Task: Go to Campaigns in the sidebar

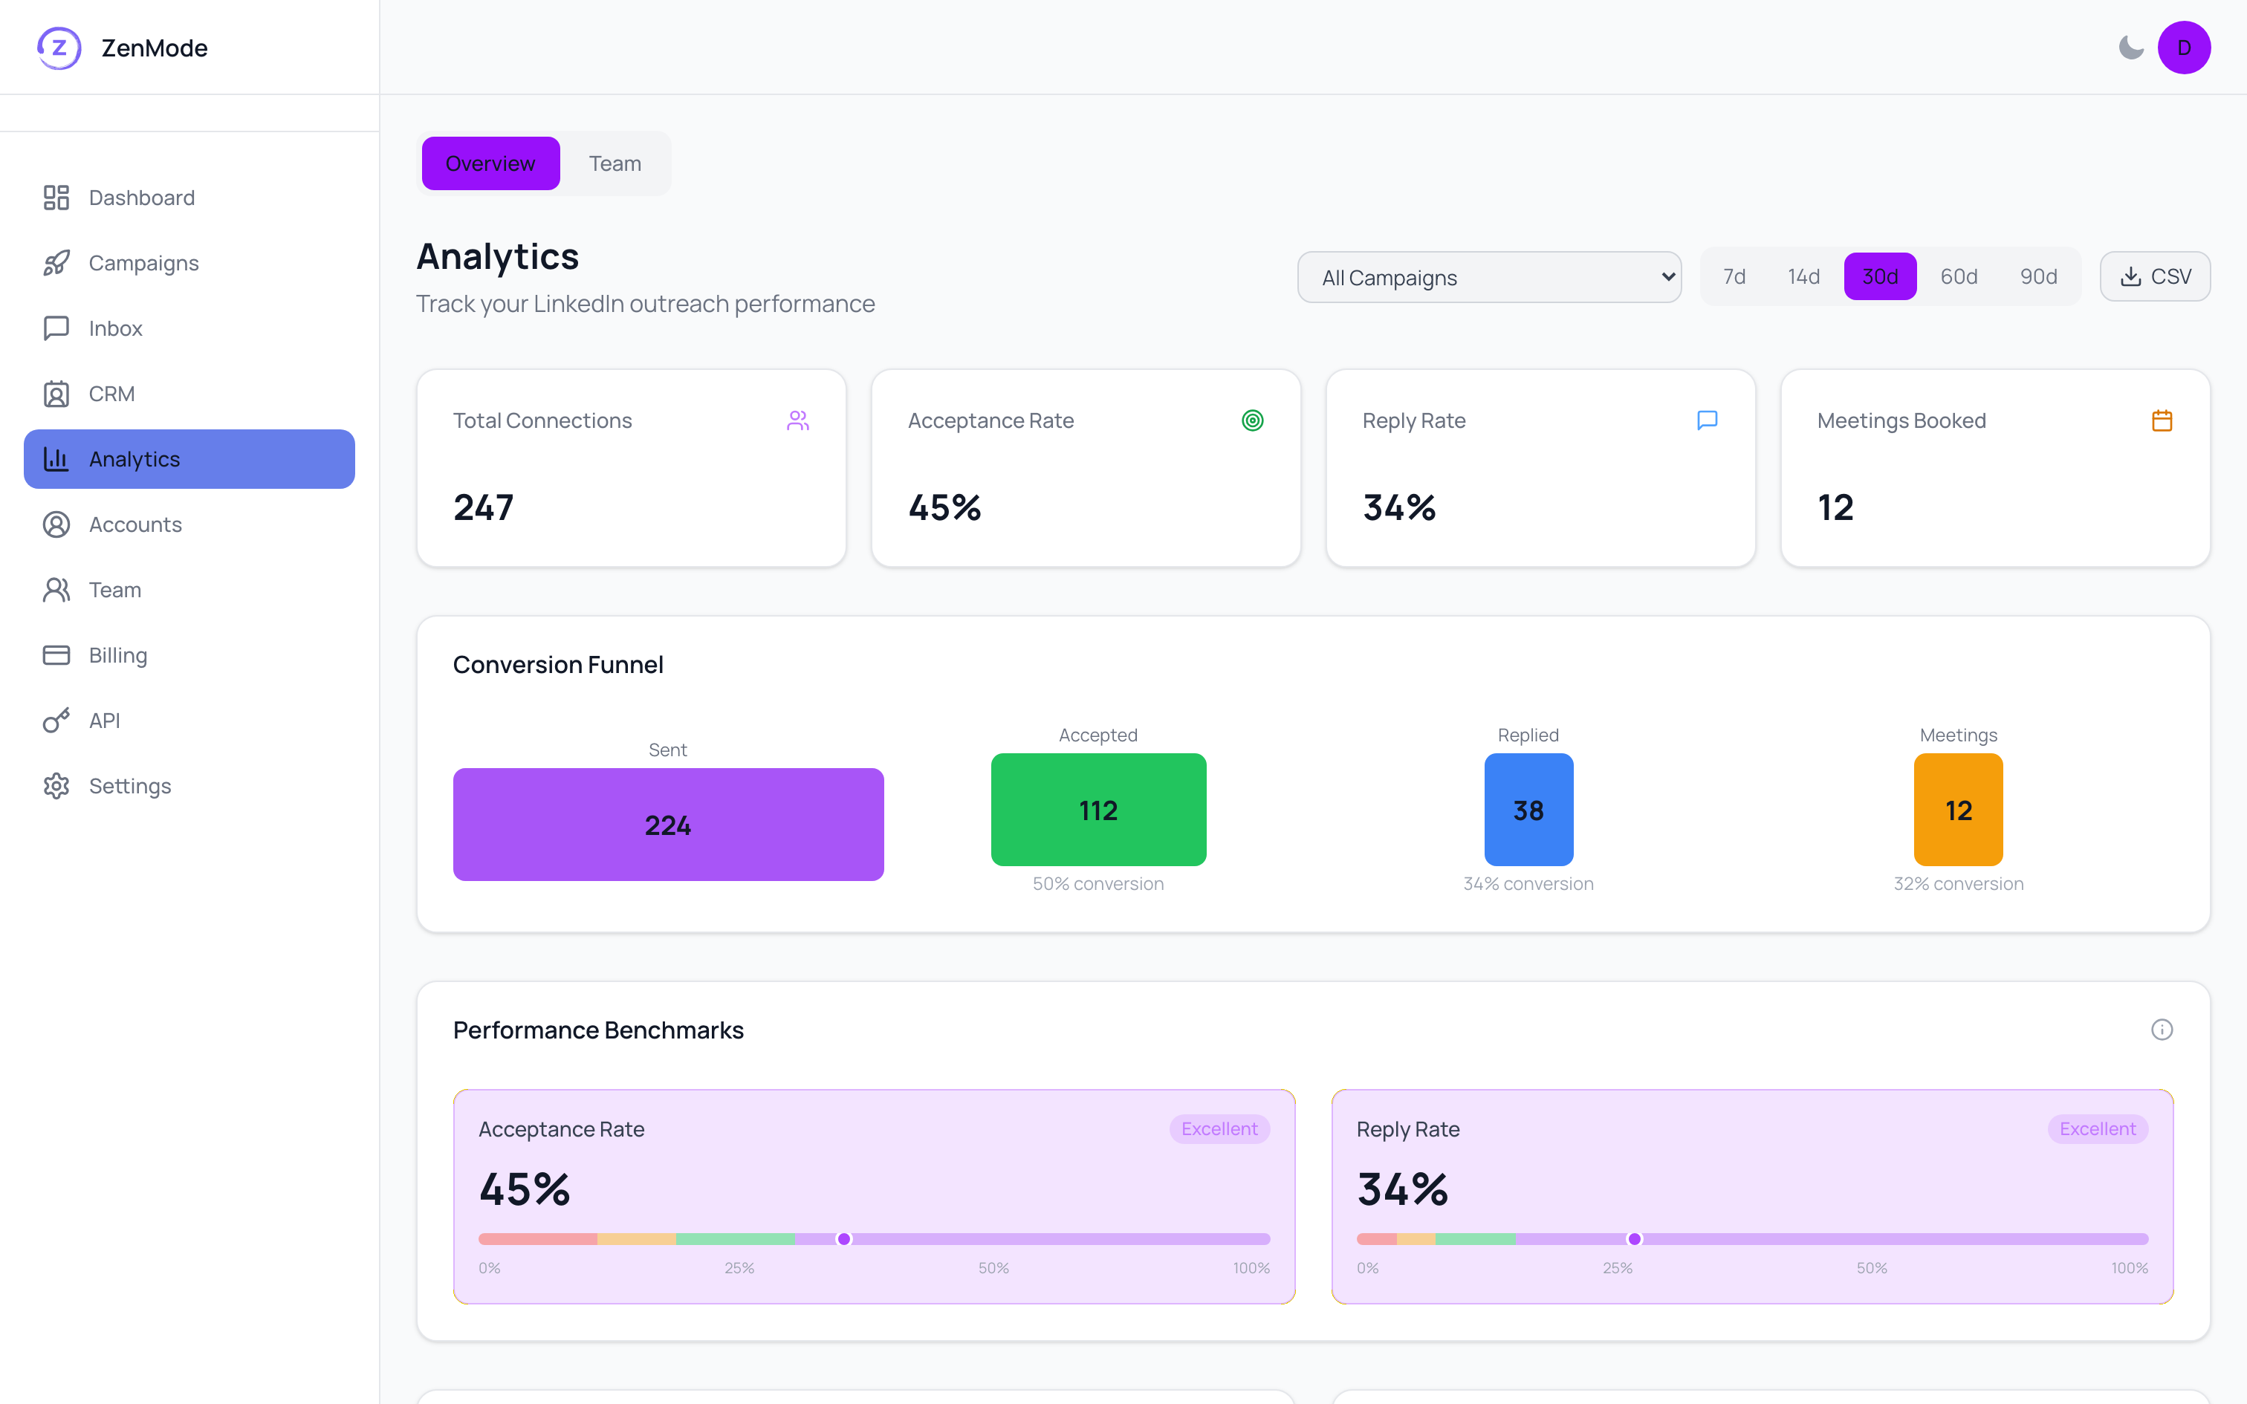Action: (189, 263)
